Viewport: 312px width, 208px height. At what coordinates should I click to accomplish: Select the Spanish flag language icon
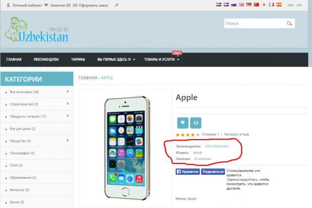278,5
